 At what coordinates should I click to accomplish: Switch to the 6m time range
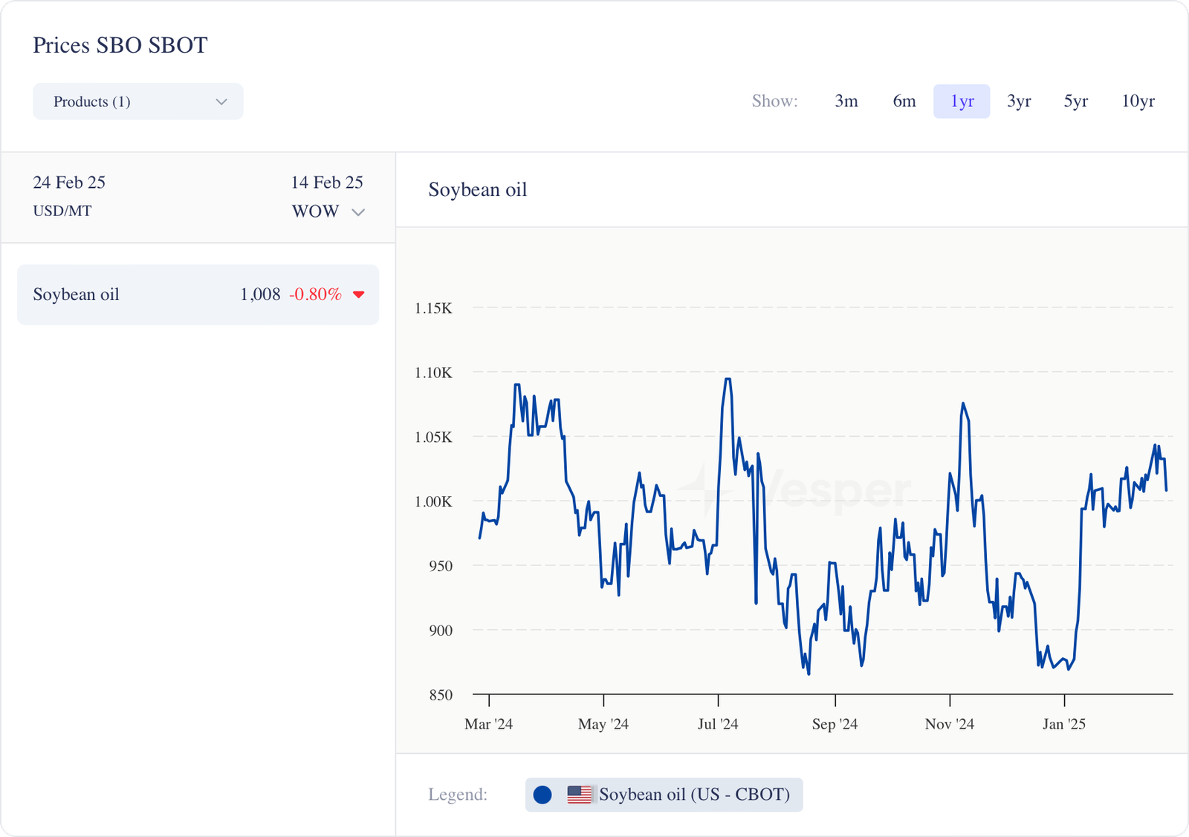click(x=904, y=101)
